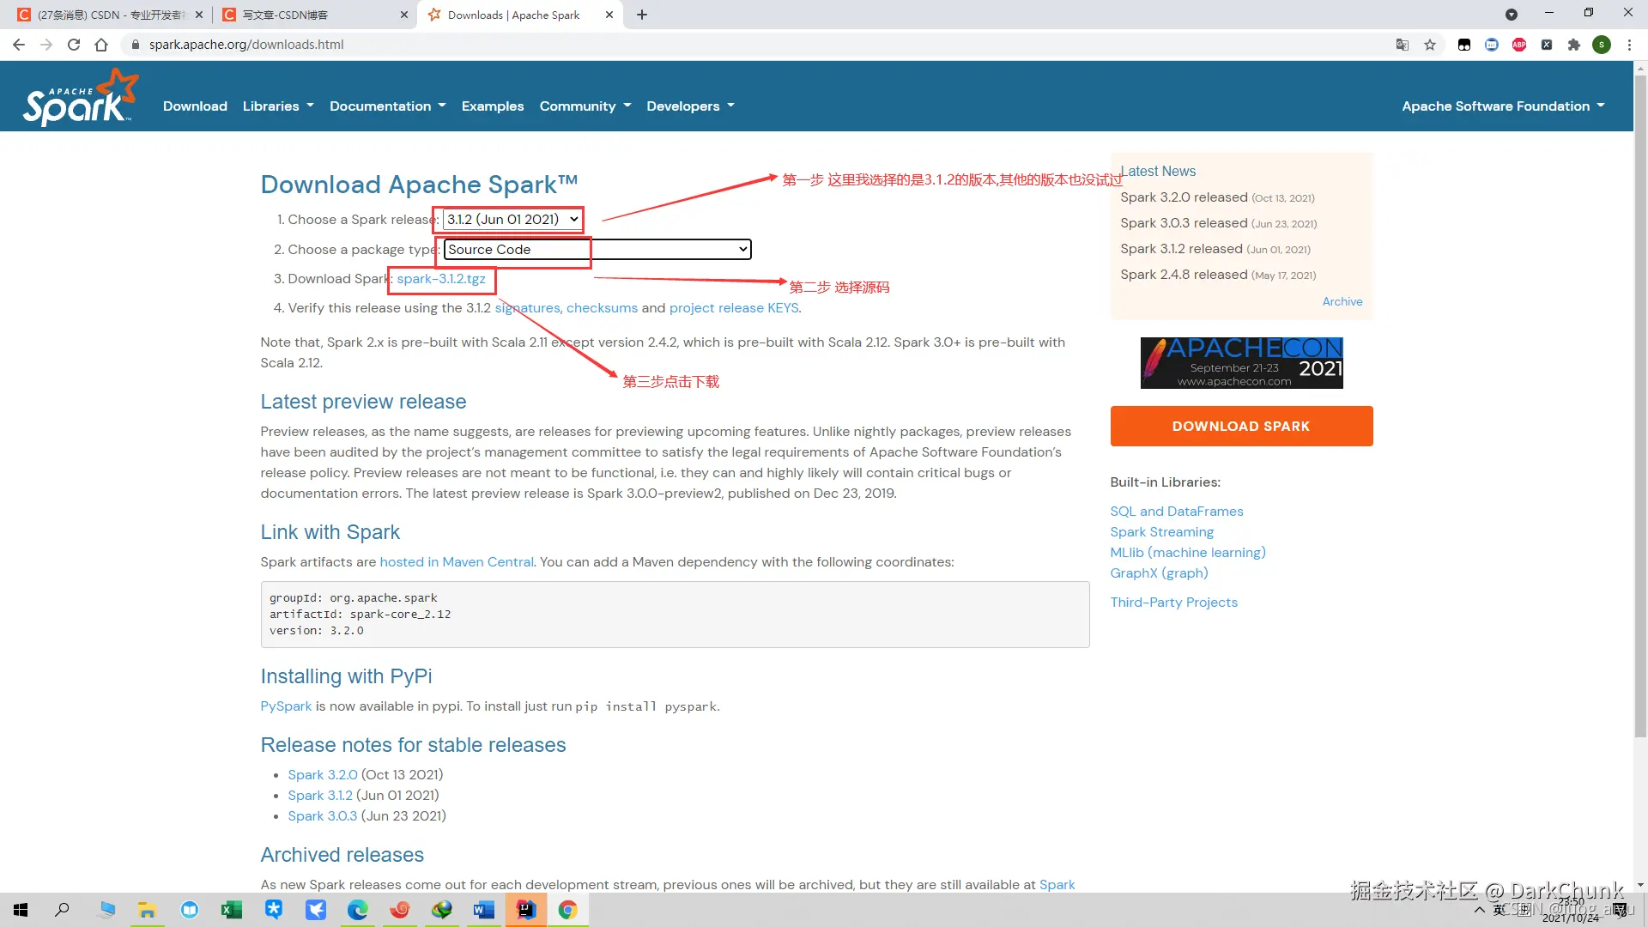1648x927 pixels.
Task: Open the new tab plus button
Action: coord(642,15)
